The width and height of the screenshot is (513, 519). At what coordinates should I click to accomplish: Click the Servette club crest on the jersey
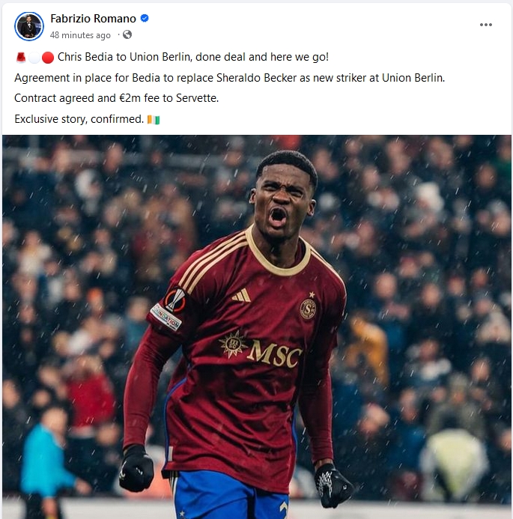(308, 308)
